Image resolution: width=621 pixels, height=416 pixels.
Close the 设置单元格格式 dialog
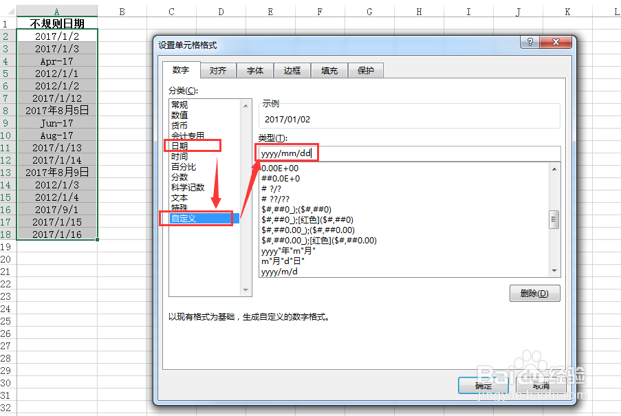(556, 42)
